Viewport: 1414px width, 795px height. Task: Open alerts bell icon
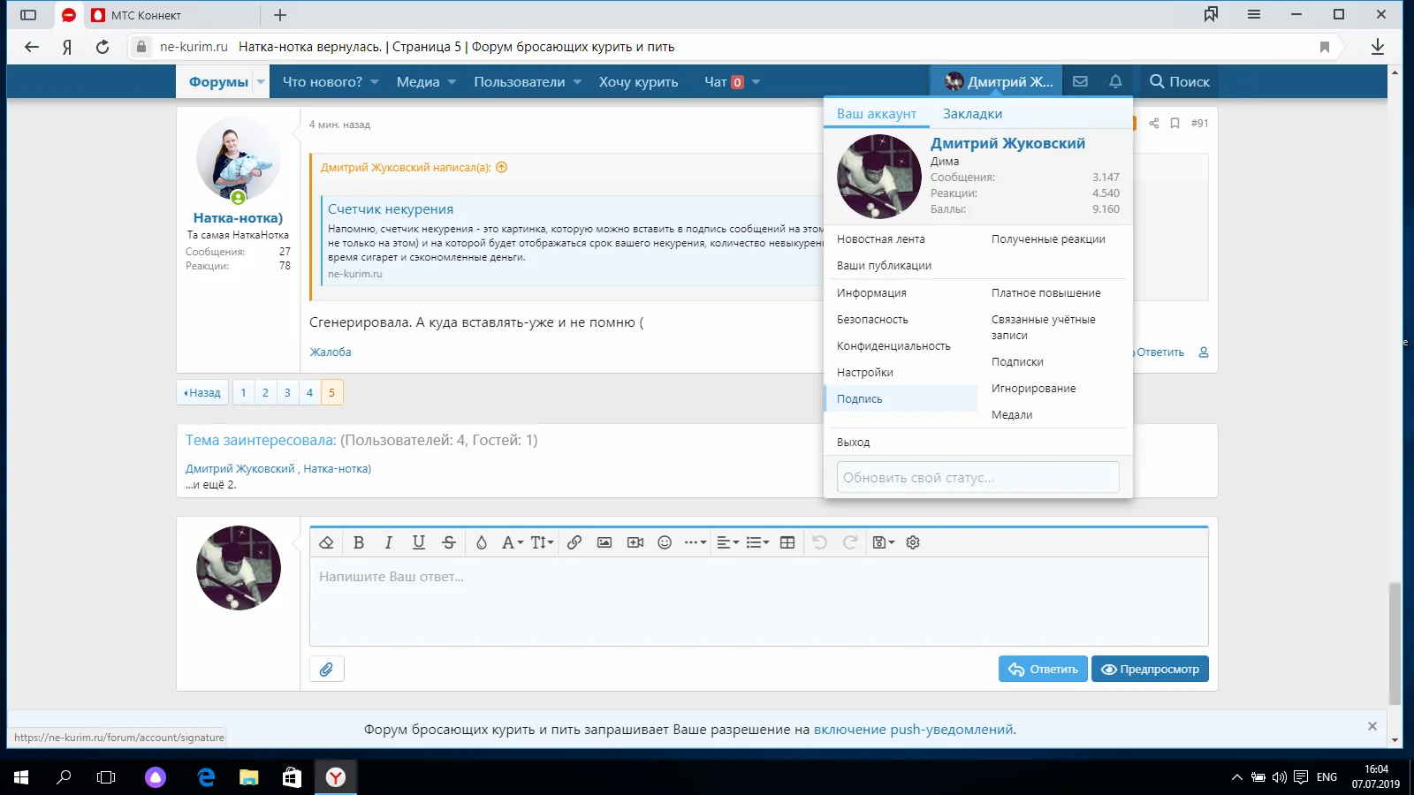coord(1115,81)
